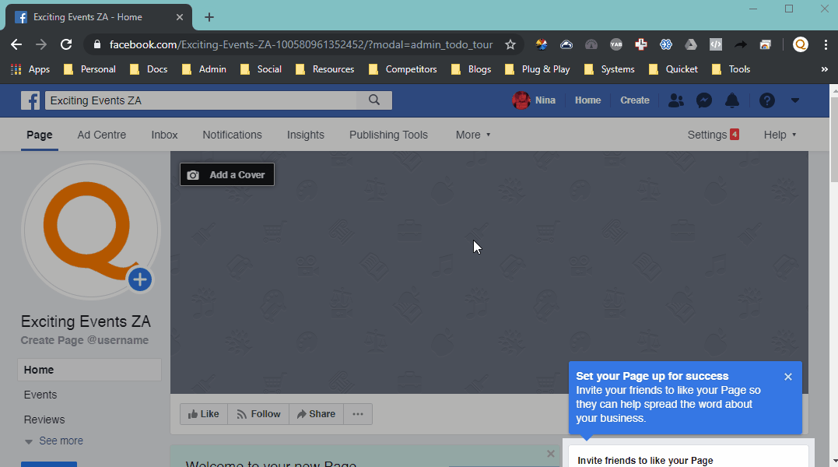This screenshot has height=467, width=838.
Task: Open Messenger icon
Action: [x=704, y=100]
